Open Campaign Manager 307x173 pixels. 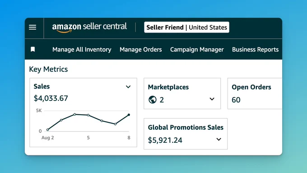tap(197, 49)
